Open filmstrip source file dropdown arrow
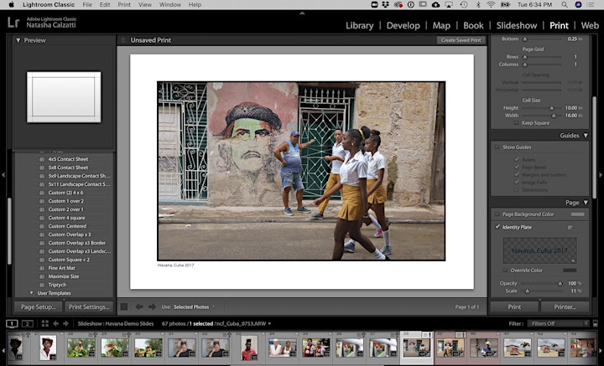 269,324
